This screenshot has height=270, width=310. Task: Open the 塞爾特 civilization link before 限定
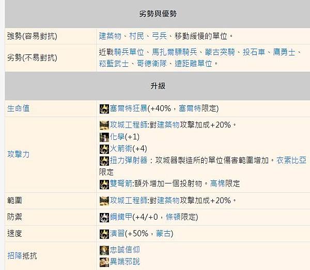coord(190,108)
